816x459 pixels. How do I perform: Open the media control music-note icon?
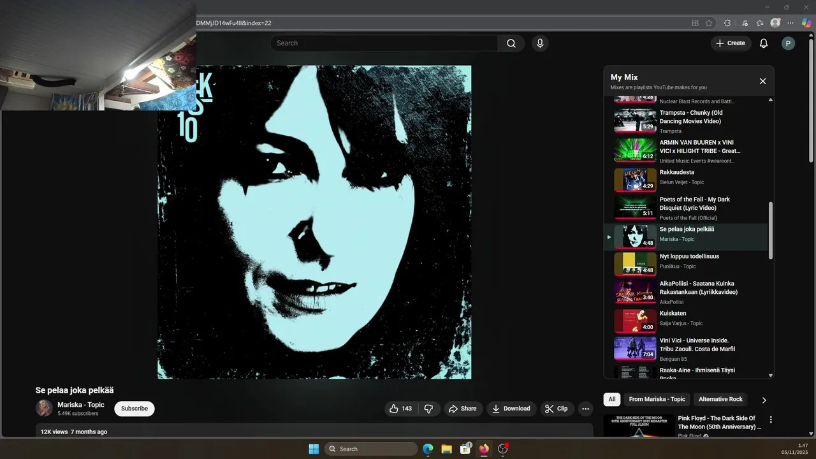point(745,23)
